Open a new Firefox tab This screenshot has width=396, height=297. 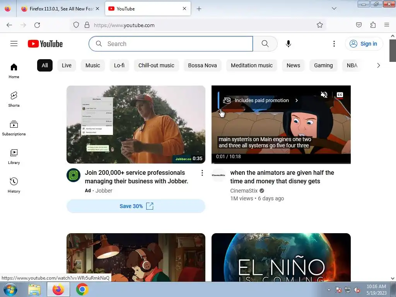click(x=199, y=9)
